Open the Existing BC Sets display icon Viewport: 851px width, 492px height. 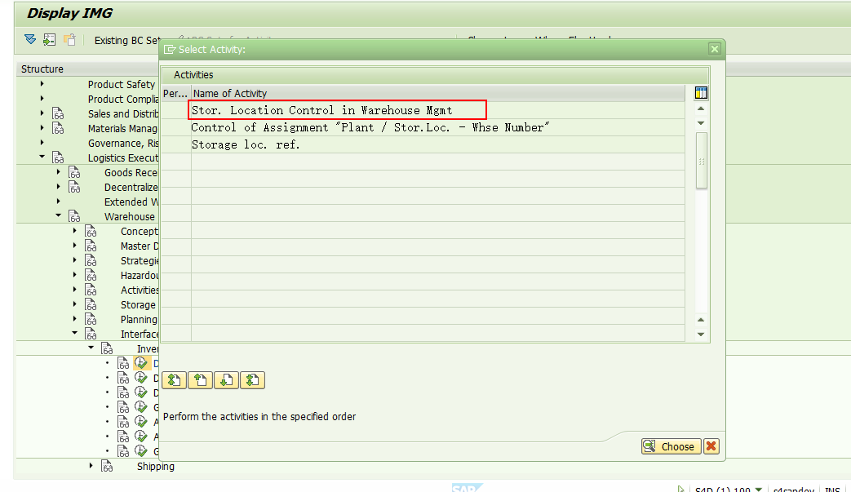coord(49,39)
